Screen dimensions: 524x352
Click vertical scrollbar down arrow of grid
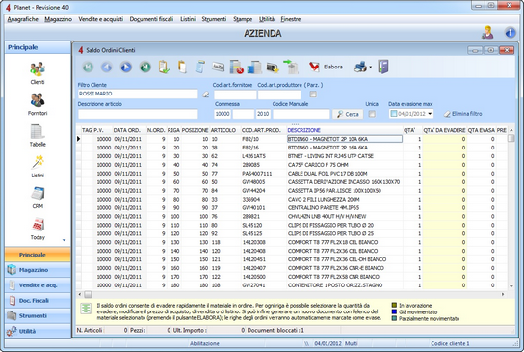511,286
